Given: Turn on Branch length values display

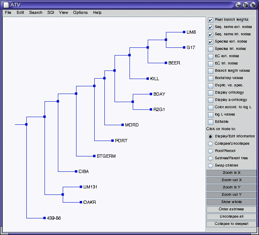Looking at the screenshot, I should tap(210, 71).
